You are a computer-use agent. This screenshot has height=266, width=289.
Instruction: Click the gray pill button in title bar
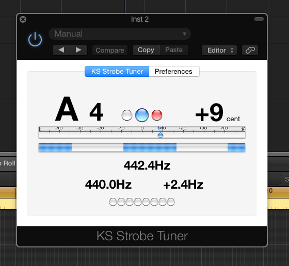(x=259, y=19)
